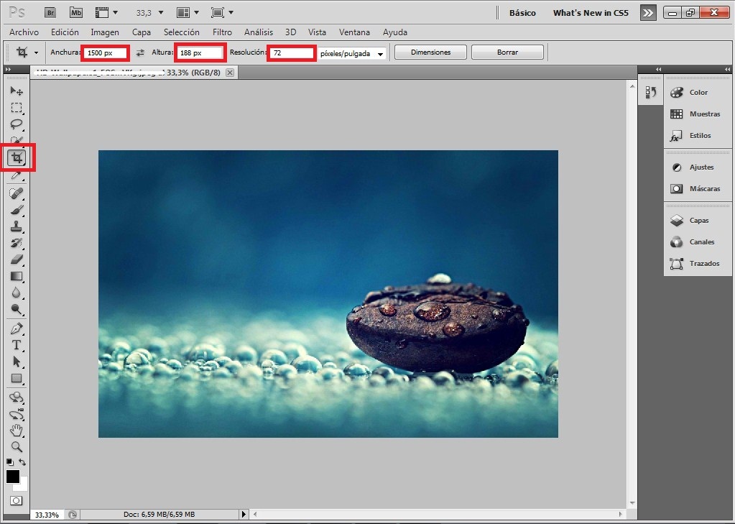Select the Lasso tool
The height and width of the screenshot is (524, 735).
click(17, 124)
